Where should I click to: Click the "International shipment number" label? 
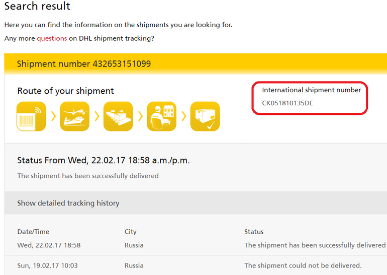pyautogui.click(x=311, y=90)
